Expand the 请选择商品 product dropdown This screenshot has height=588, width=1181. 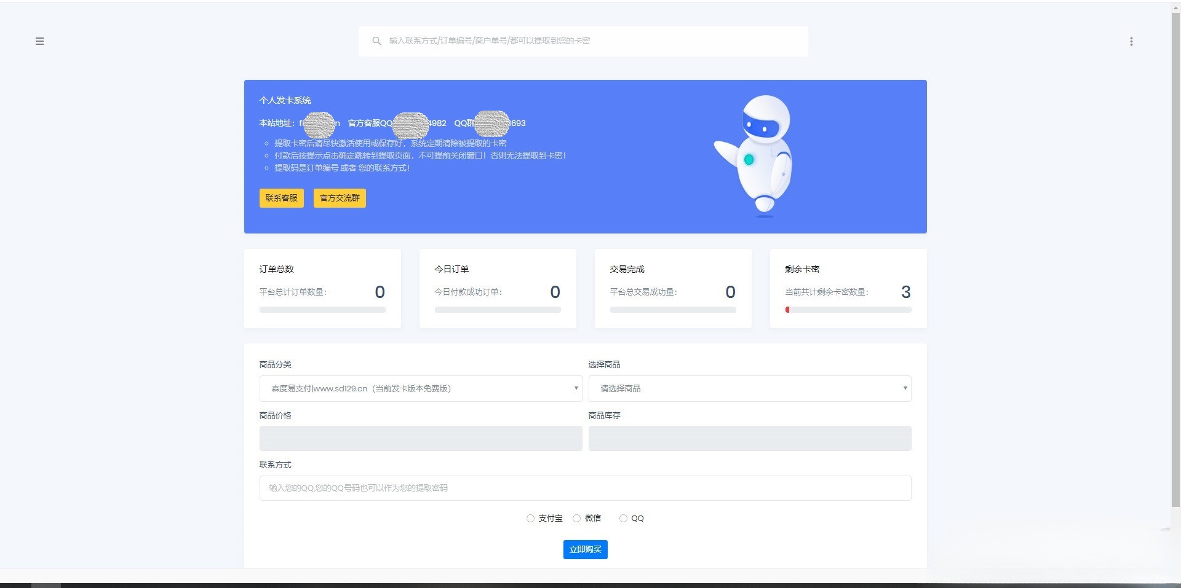click(x=749, y=388)
